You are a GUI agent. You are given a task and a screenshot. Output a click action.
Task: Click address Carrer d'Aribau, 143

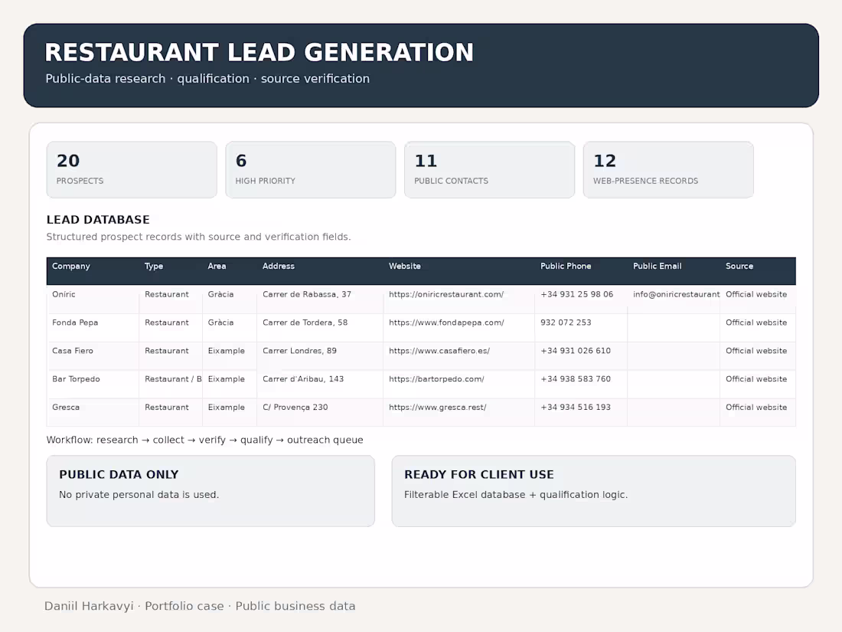[x=303, y=379]
